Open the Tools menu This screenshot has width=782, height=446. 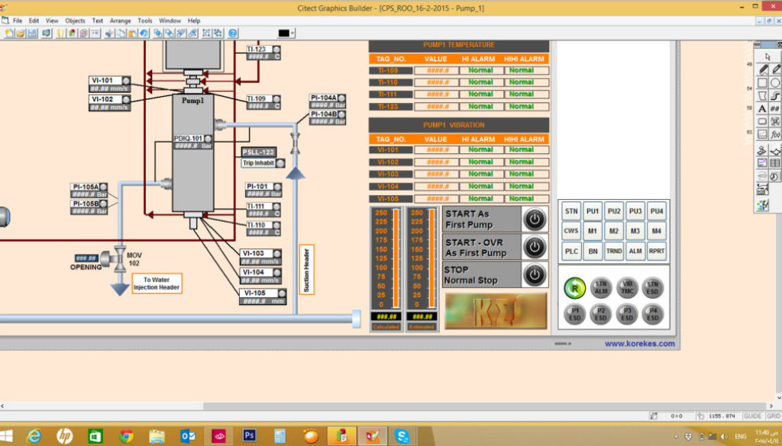[145, 21]
